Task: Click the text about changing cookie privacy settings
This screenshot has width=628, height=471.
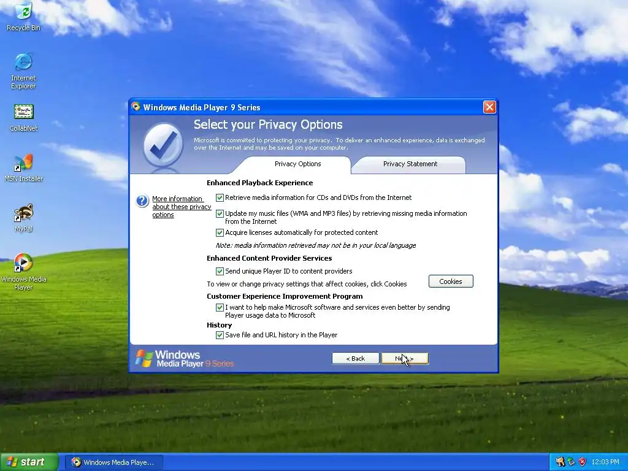Action: click(x=307, y=284)
